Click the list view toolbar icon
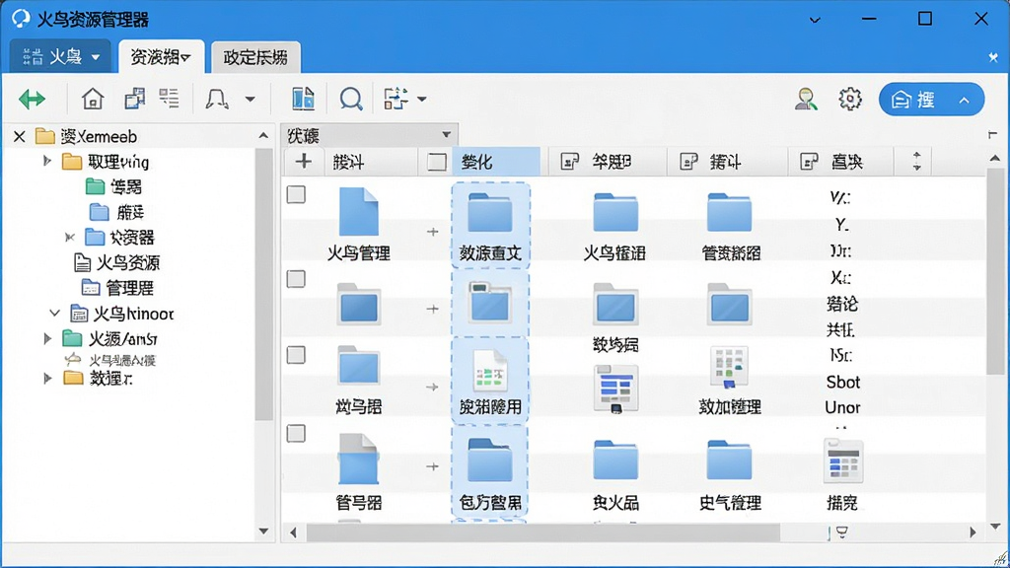 170,99
